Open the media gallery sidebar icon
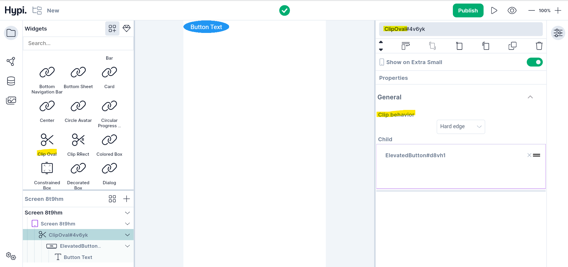This screenshot has width=568, height=267. point(11,101)
